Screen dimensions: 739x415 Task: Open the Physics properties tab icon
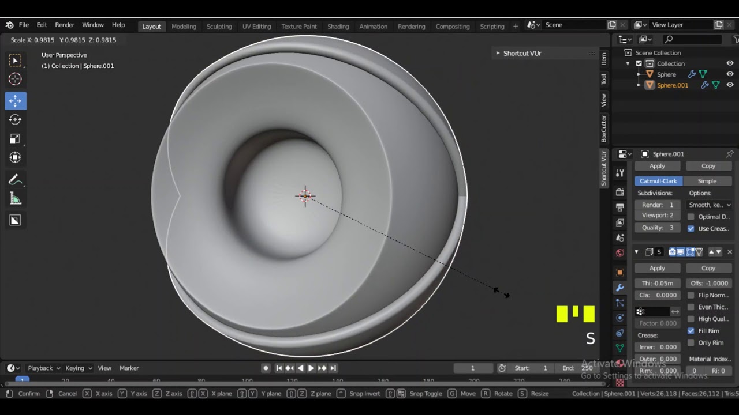click(619, 318)
